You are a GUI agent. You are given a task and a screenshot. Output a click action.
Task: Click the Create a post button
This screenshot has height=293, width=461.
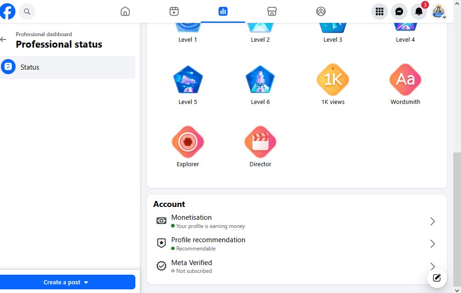click(68, 282)
